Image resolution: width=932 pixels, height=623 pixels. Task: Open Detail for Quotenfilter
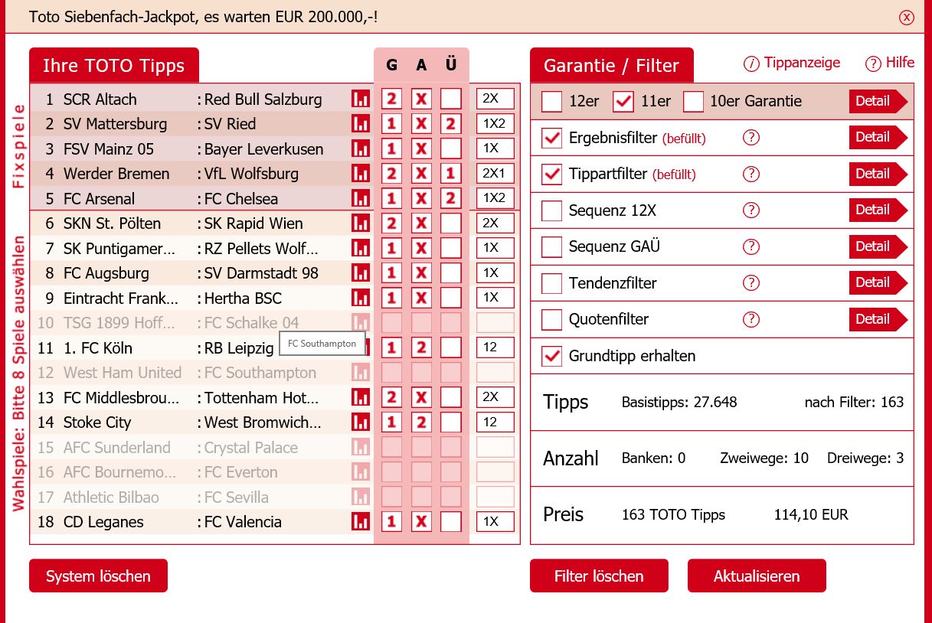[x=878, y=319]
